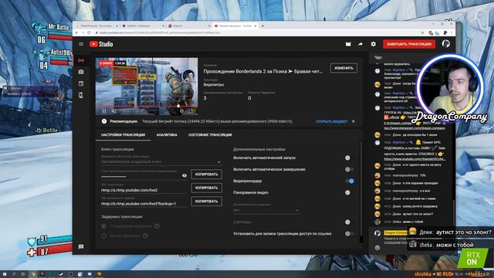Open the settings gear icon in header
Screen dimensions: 494x278
[374, 44]
